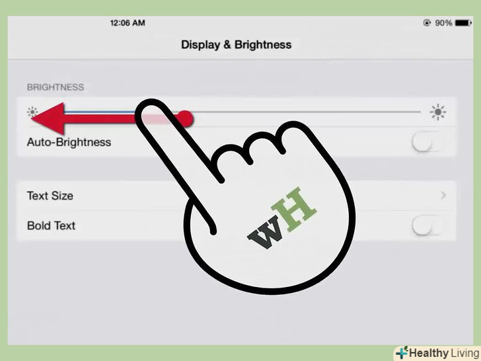Open the Text Size row
This screenshot has width=481, height=361.
pyautogui.click(x=237, y=196)
